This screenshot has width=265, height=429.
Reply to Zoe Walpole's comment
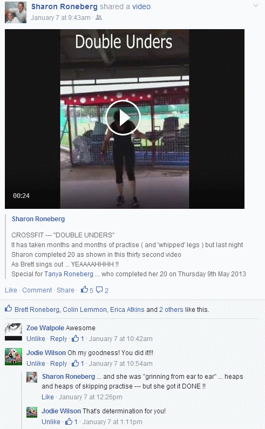pyautogui.click(x=59, y=339)
